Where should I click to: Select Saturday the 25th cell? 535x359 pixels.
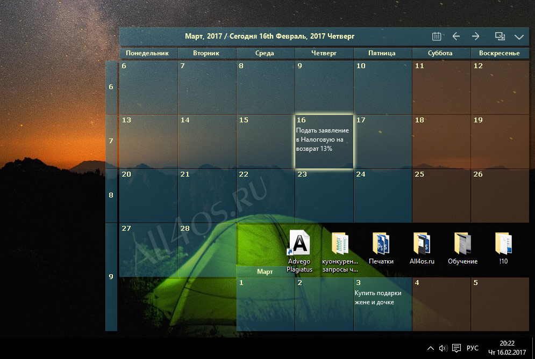tap(441, 195)
